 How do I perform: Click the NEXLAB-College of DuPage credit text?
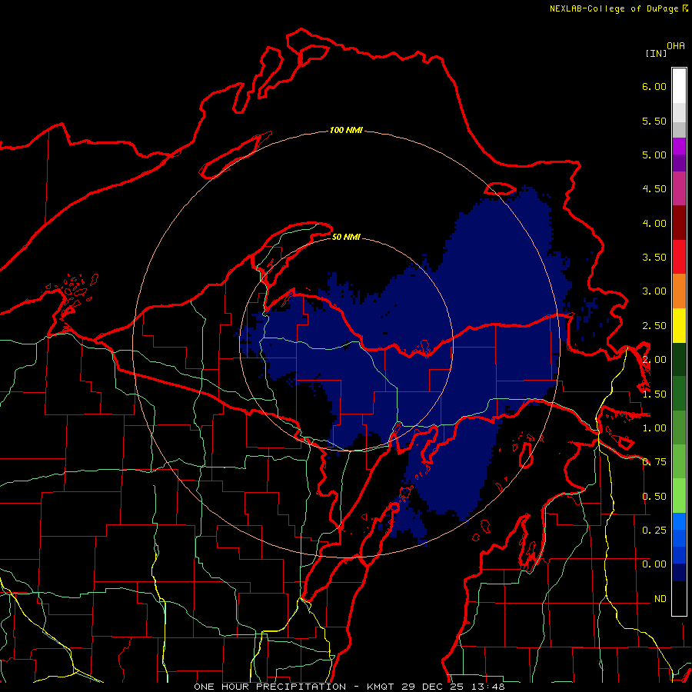[614, 8]
